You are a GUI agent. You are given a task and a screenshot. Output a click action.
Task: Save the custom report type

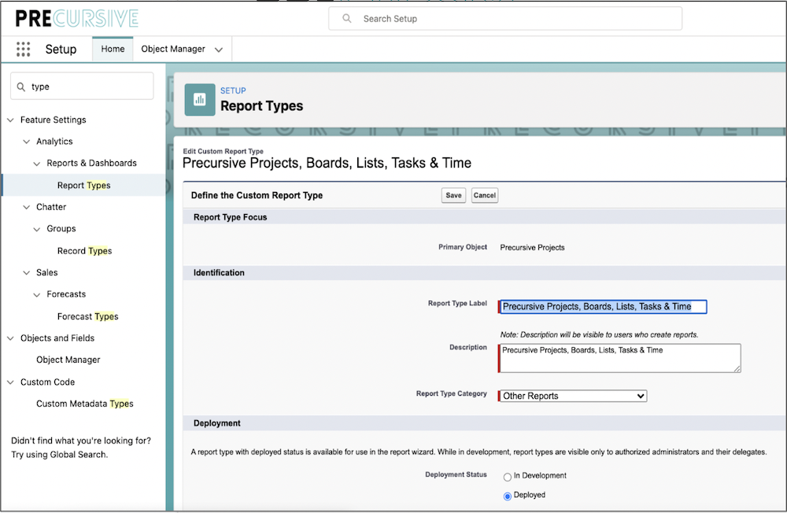click(x=453, y=195)
